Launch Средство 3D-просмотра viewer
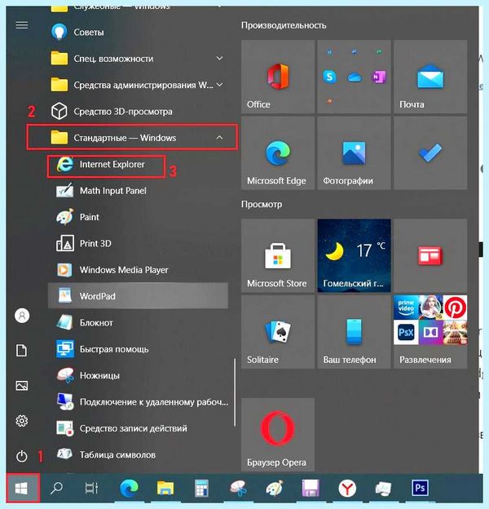 click(138, 111)
